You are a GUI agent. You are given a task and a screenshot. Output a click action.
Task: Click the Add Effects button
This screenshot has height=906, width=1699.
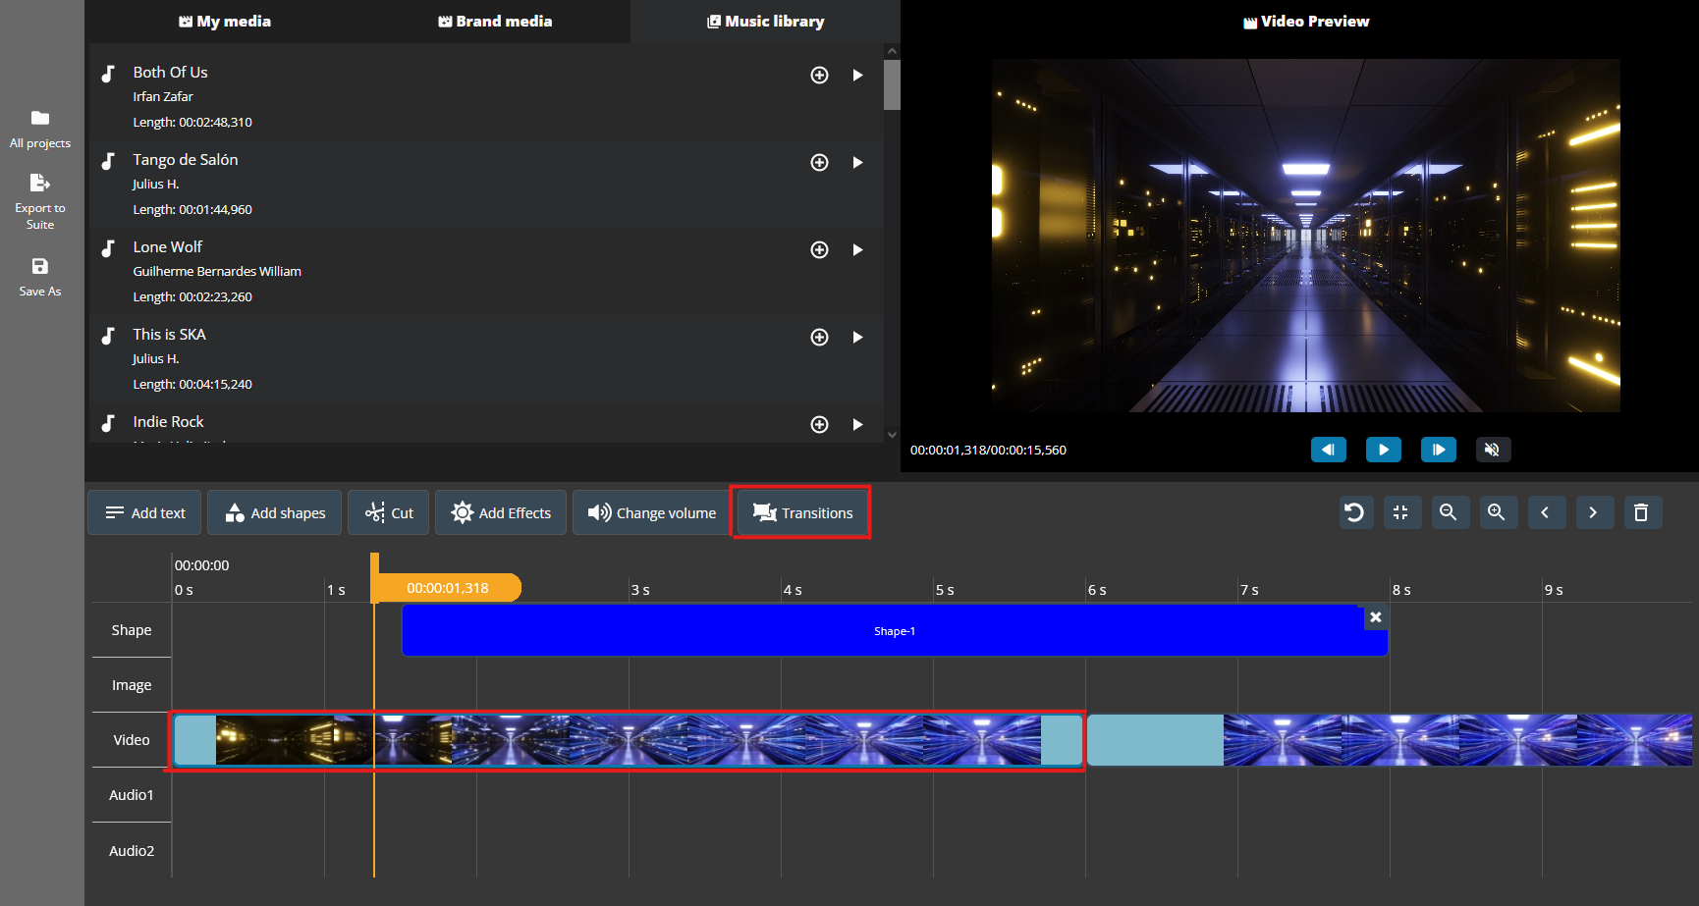point(501,513)
